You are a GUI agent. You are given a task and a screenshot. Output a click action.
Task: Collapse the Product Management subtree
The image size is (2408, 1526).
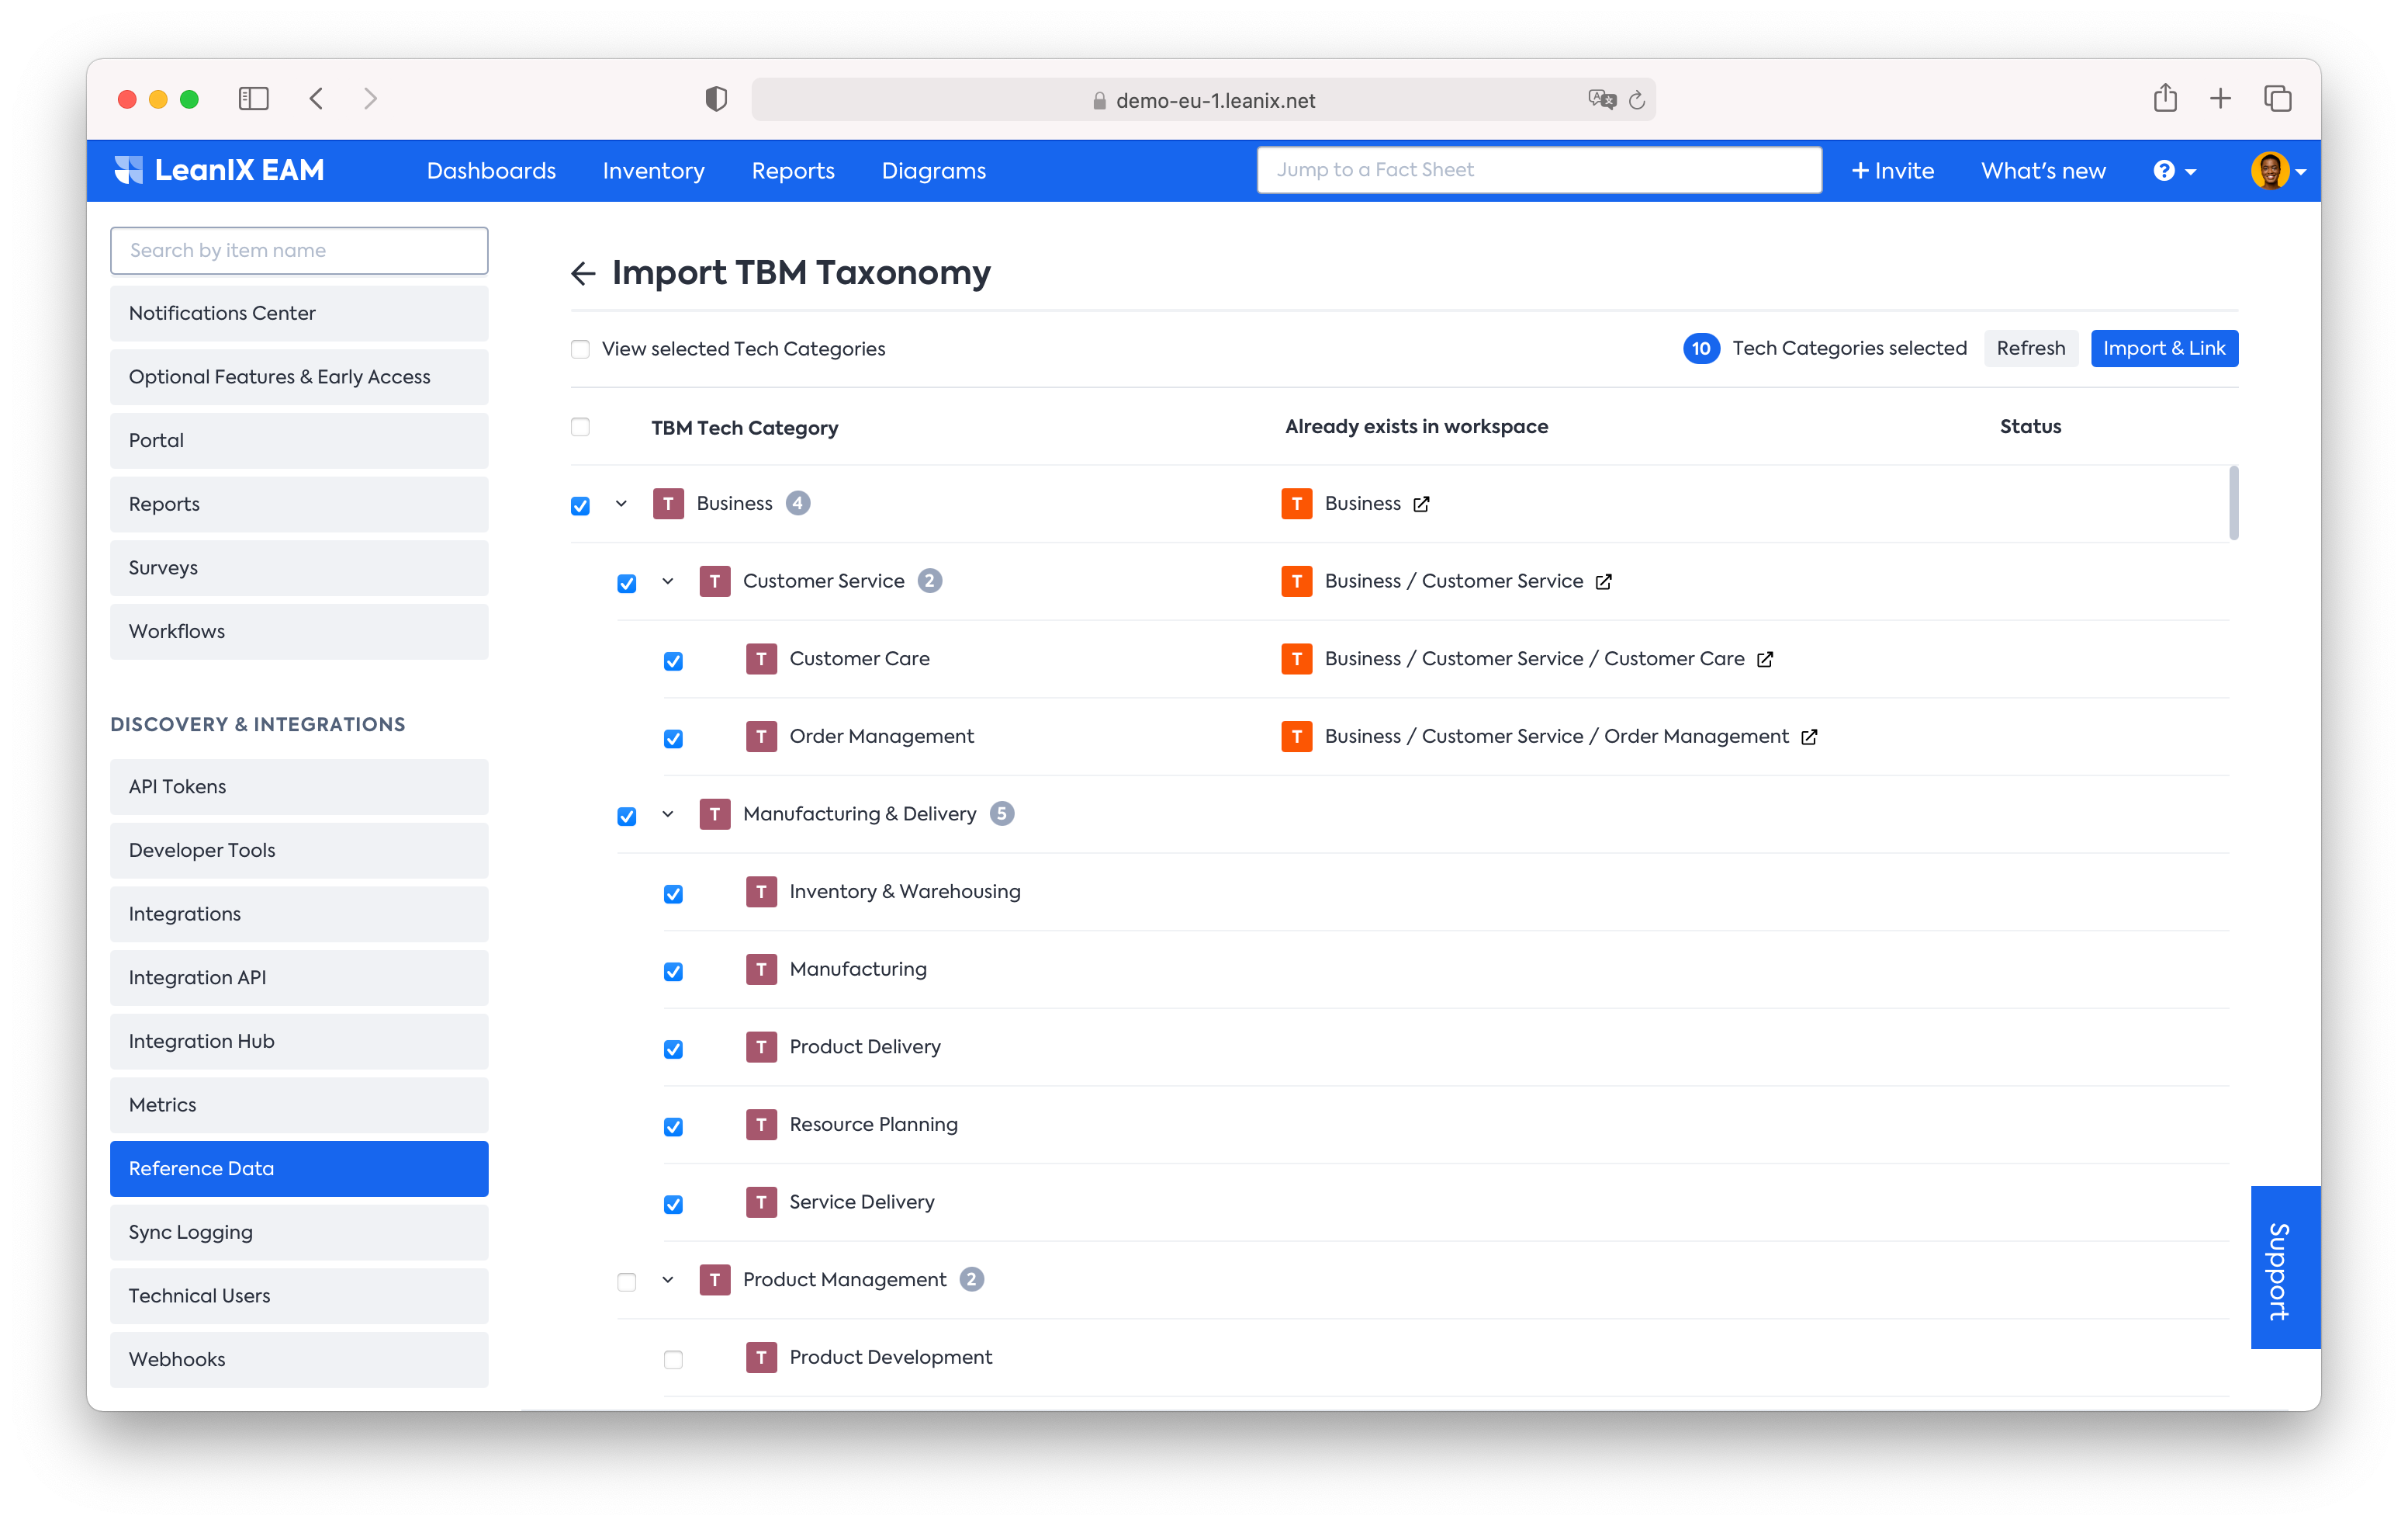click(x=668, y=1280)
